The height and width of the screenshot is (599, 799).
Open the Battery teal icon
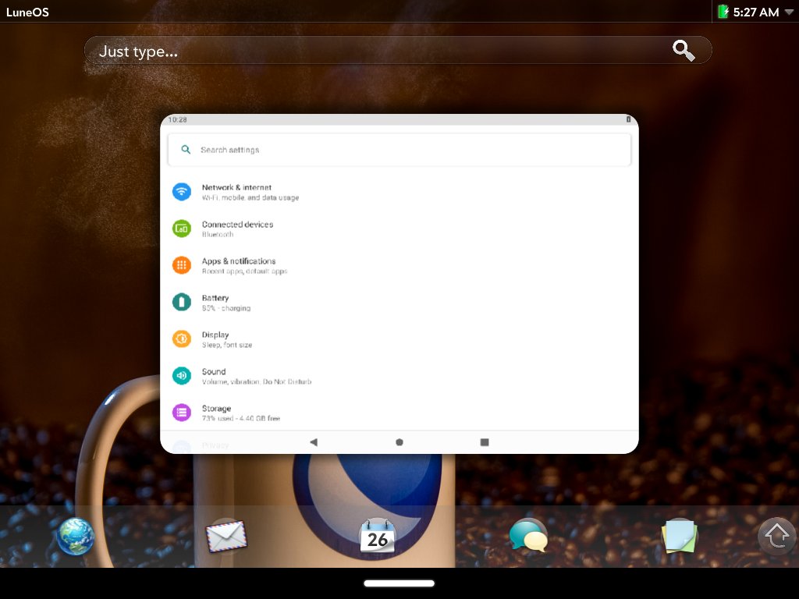[181, 302]
